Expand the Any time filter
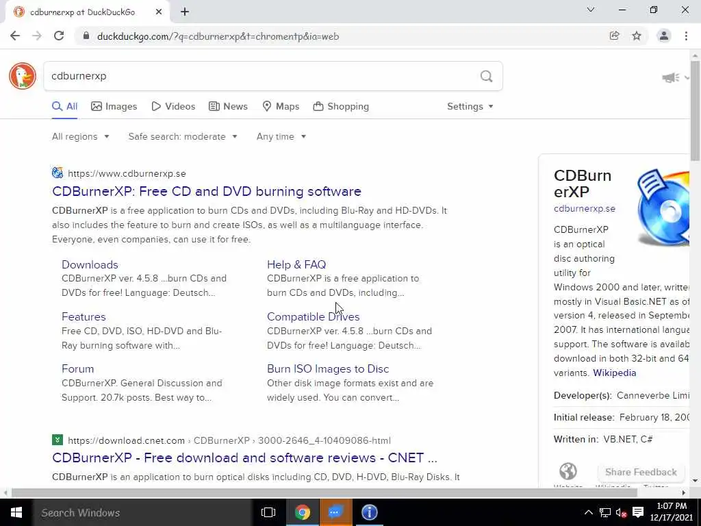The image size is (701, 526). (x=281, y=136)
